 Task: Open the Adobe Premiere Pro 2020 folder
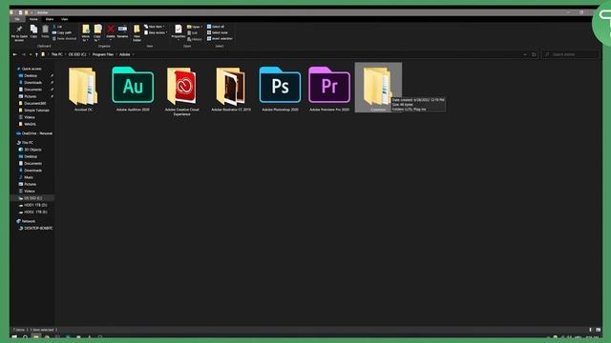pyautogui.click(x=329, y=89)
